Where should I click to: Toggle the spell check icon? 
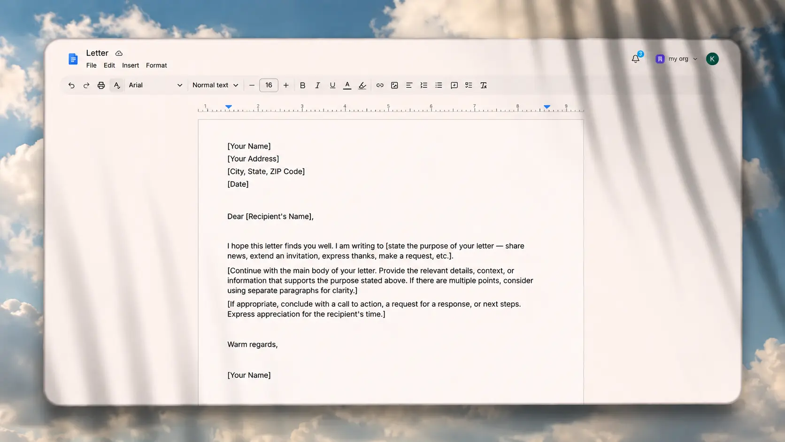[116, 85]
